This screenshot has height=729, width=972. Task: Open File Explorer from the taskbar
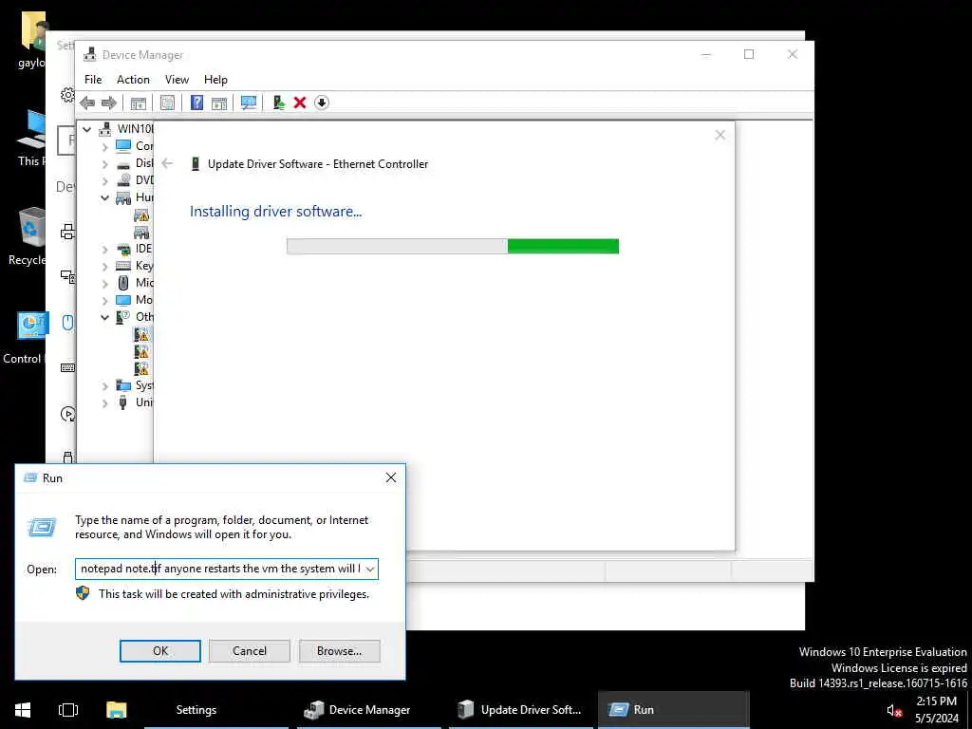pos(116,710)
